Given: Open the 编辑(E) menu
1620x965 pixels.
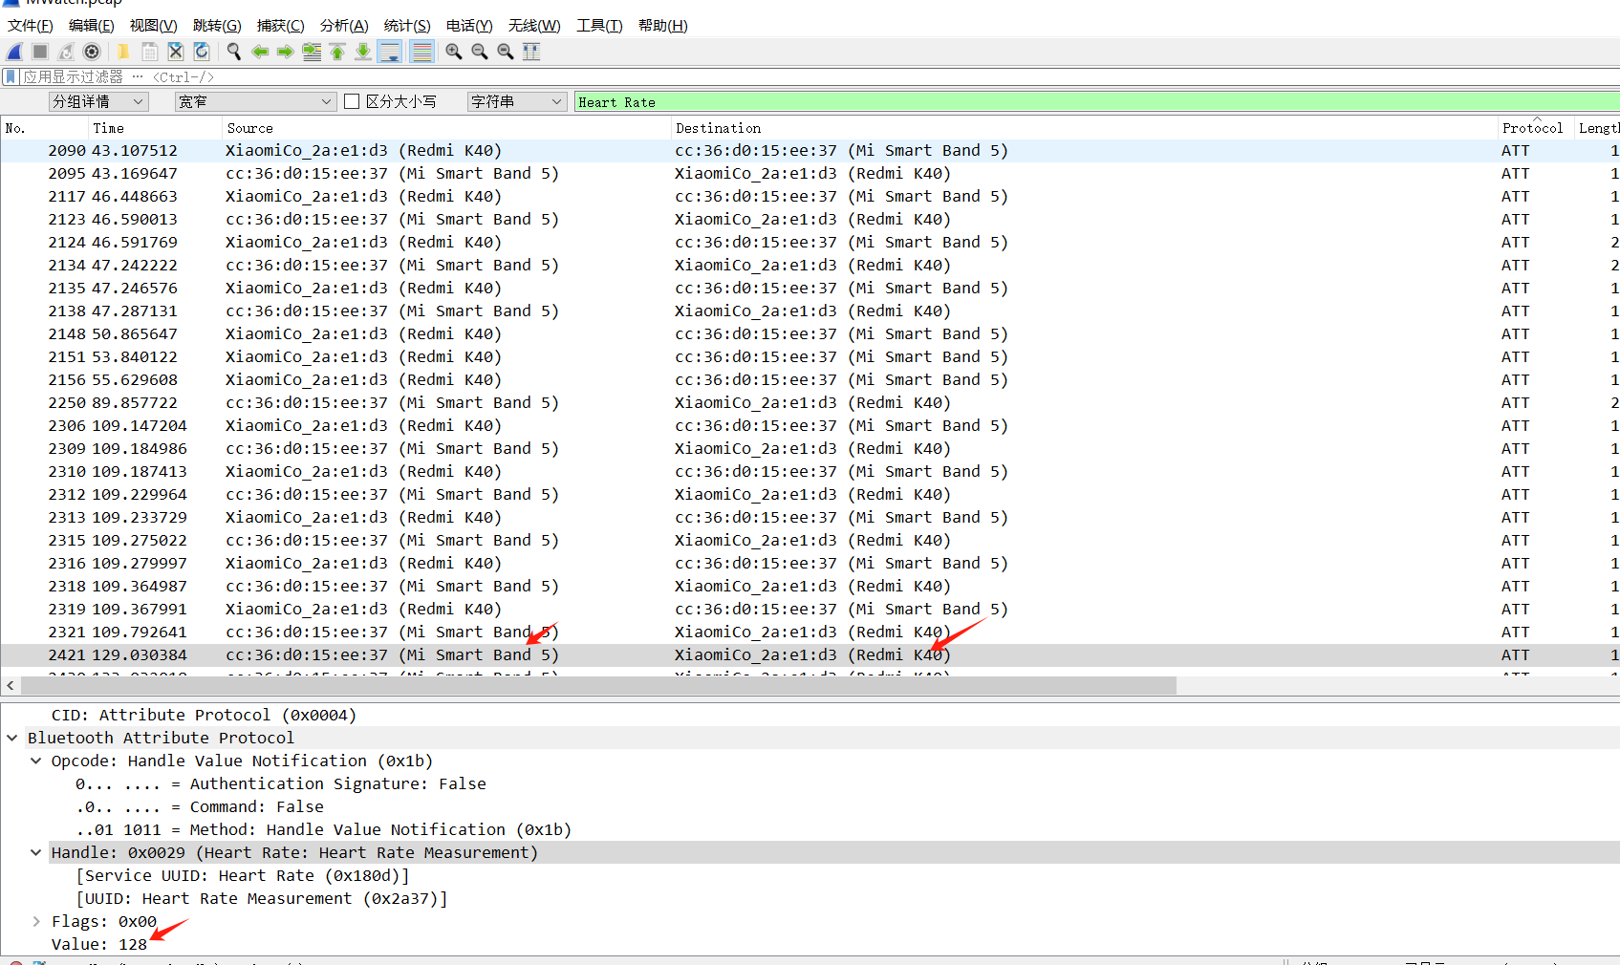Looking at the screenshot, I should point(92,26).
